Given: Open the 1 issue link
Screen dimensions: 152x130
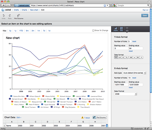Looking at the screenshot, I should click(x=87, y=118).
